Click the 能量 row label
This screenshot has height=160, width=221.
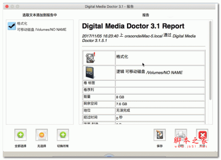point(87,97)
